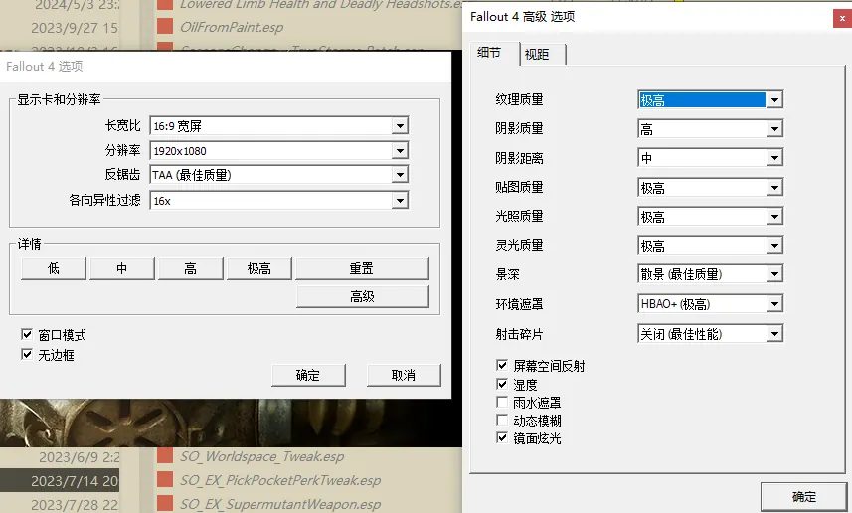Open the 长宽比 aspect ratio dropdown
The image size is (852, 513).
click(x=279, y=126)
